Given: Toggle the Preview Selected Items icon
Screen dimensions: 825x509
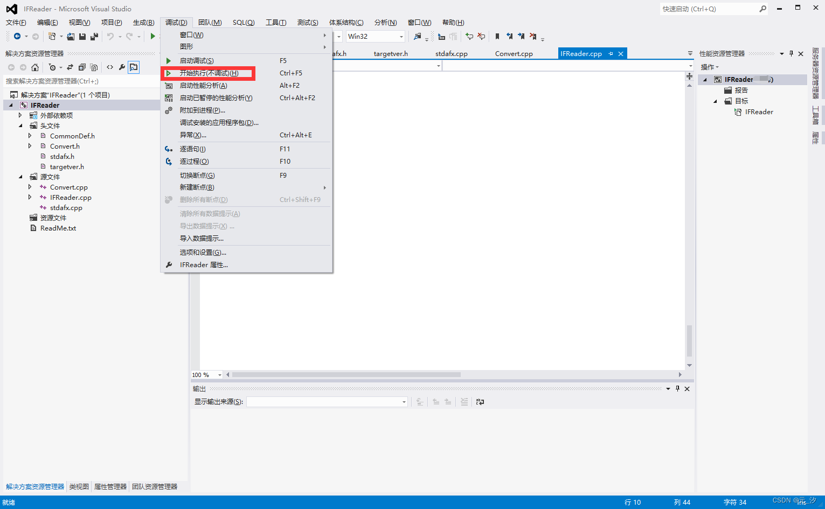Looking at the screenshot, I should tap(134, 67).
